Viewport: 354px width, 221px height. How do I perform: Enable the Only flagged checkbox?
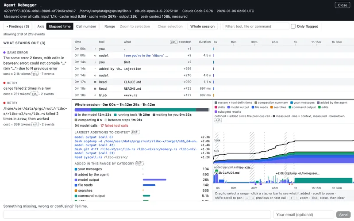(293, 27)
